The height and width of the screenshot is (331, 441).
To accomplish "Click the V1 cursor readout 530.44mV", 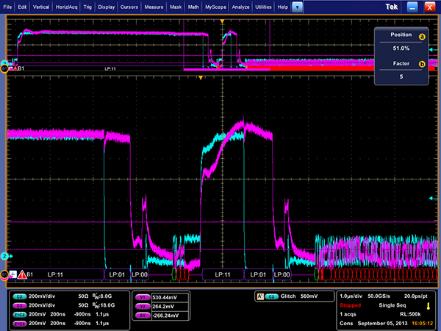I will point(163,296).
